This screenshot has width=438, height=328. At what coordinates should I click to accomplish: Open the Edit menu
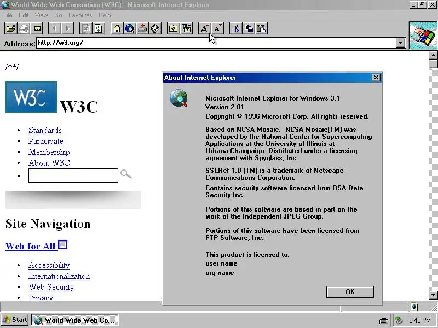point(24,15)
